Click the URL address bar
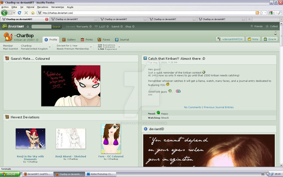Screen dimensions: 283x177 click(146, 13)
